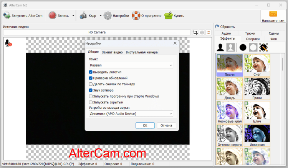Click the effects list vertical scrollbar
This screenshot has height=168, width=288.
[x=283, y=64]
